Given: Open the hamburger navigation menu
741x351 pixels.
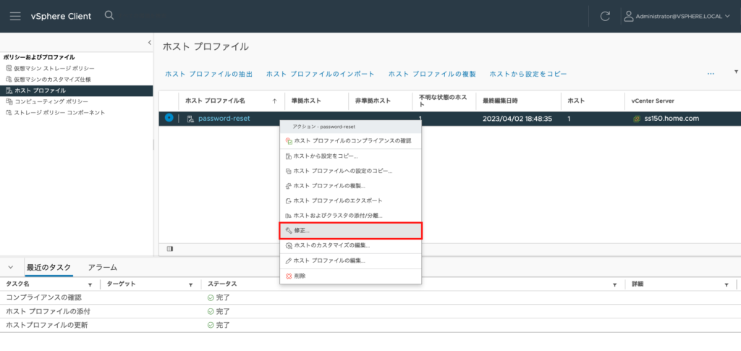Looking at the screenshot, I should tap(15, 16).
